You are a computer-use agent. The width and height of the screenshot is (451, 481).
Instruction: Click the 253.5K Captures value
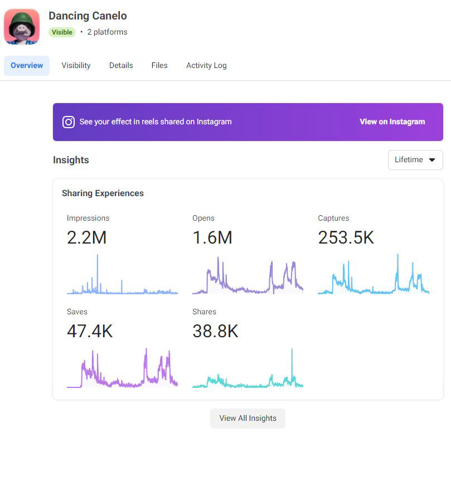(x=346, y=238)
